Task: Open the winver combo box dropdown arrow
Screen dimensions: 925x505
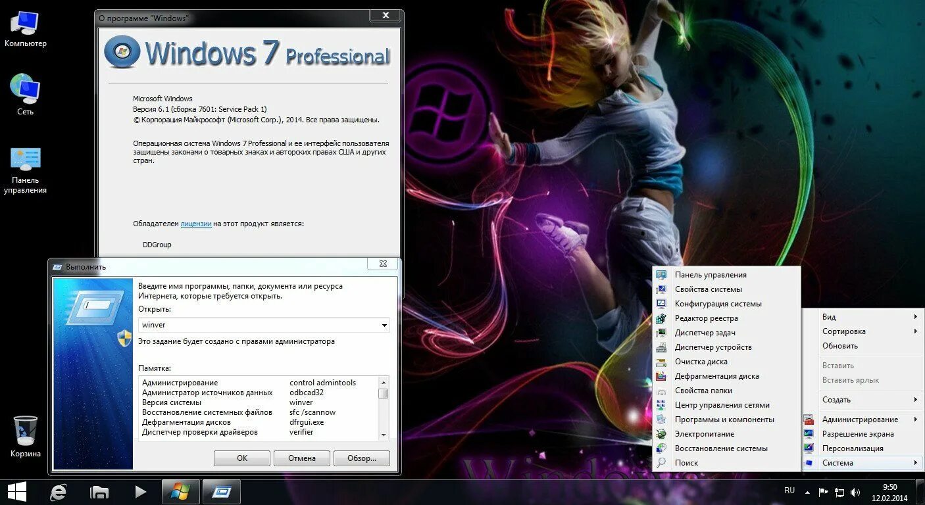Action: point(384,325)
